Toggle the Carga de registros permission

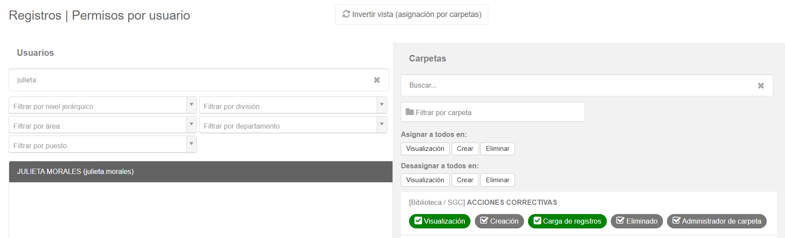pos(567,221)
